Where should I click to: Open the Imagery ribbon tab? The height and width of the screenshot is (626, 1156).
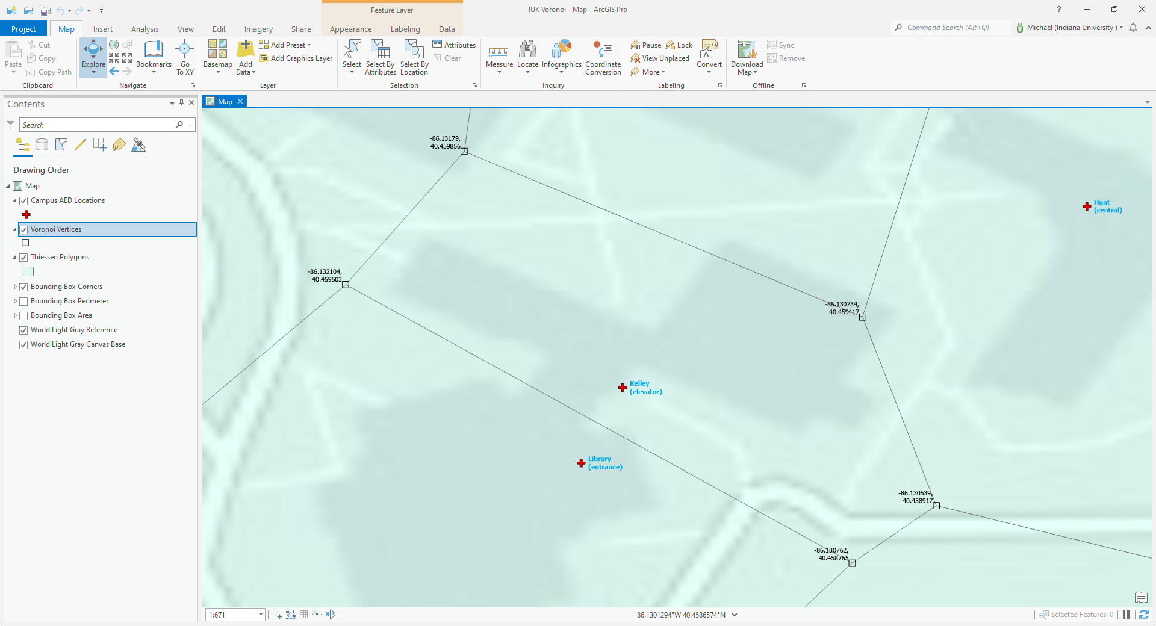(258, 28)
